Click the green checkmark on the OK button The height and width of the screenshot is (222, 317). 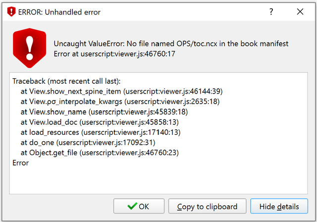(x=132, y=206)
